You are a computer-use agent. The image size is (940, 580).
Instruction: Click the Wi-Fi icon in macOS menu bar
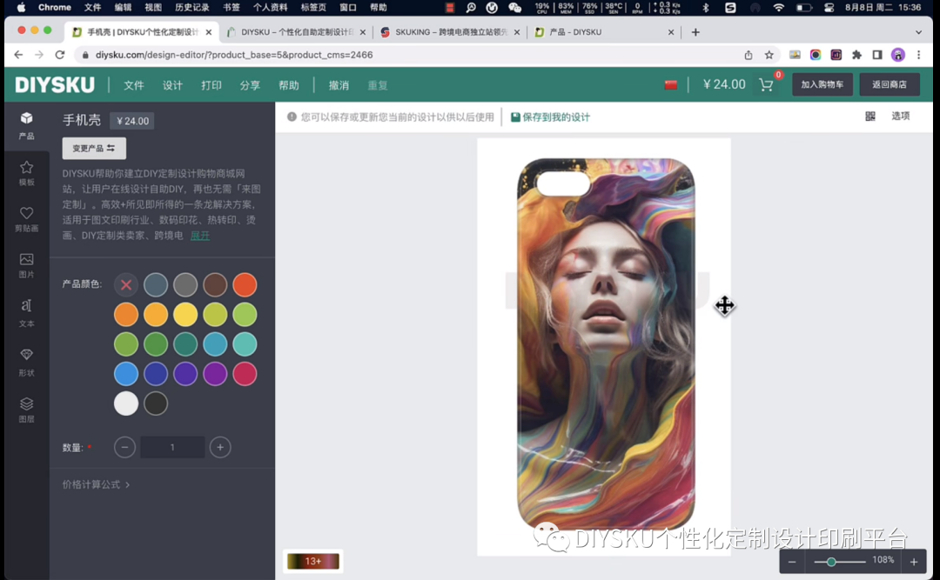778,7
